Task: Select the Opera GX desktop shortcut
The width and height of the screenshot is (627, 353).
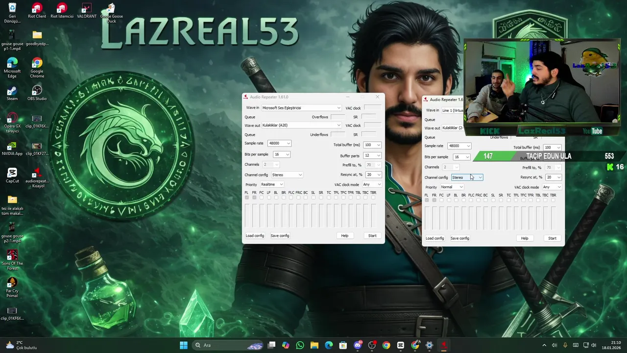Action: coord(12,123)
